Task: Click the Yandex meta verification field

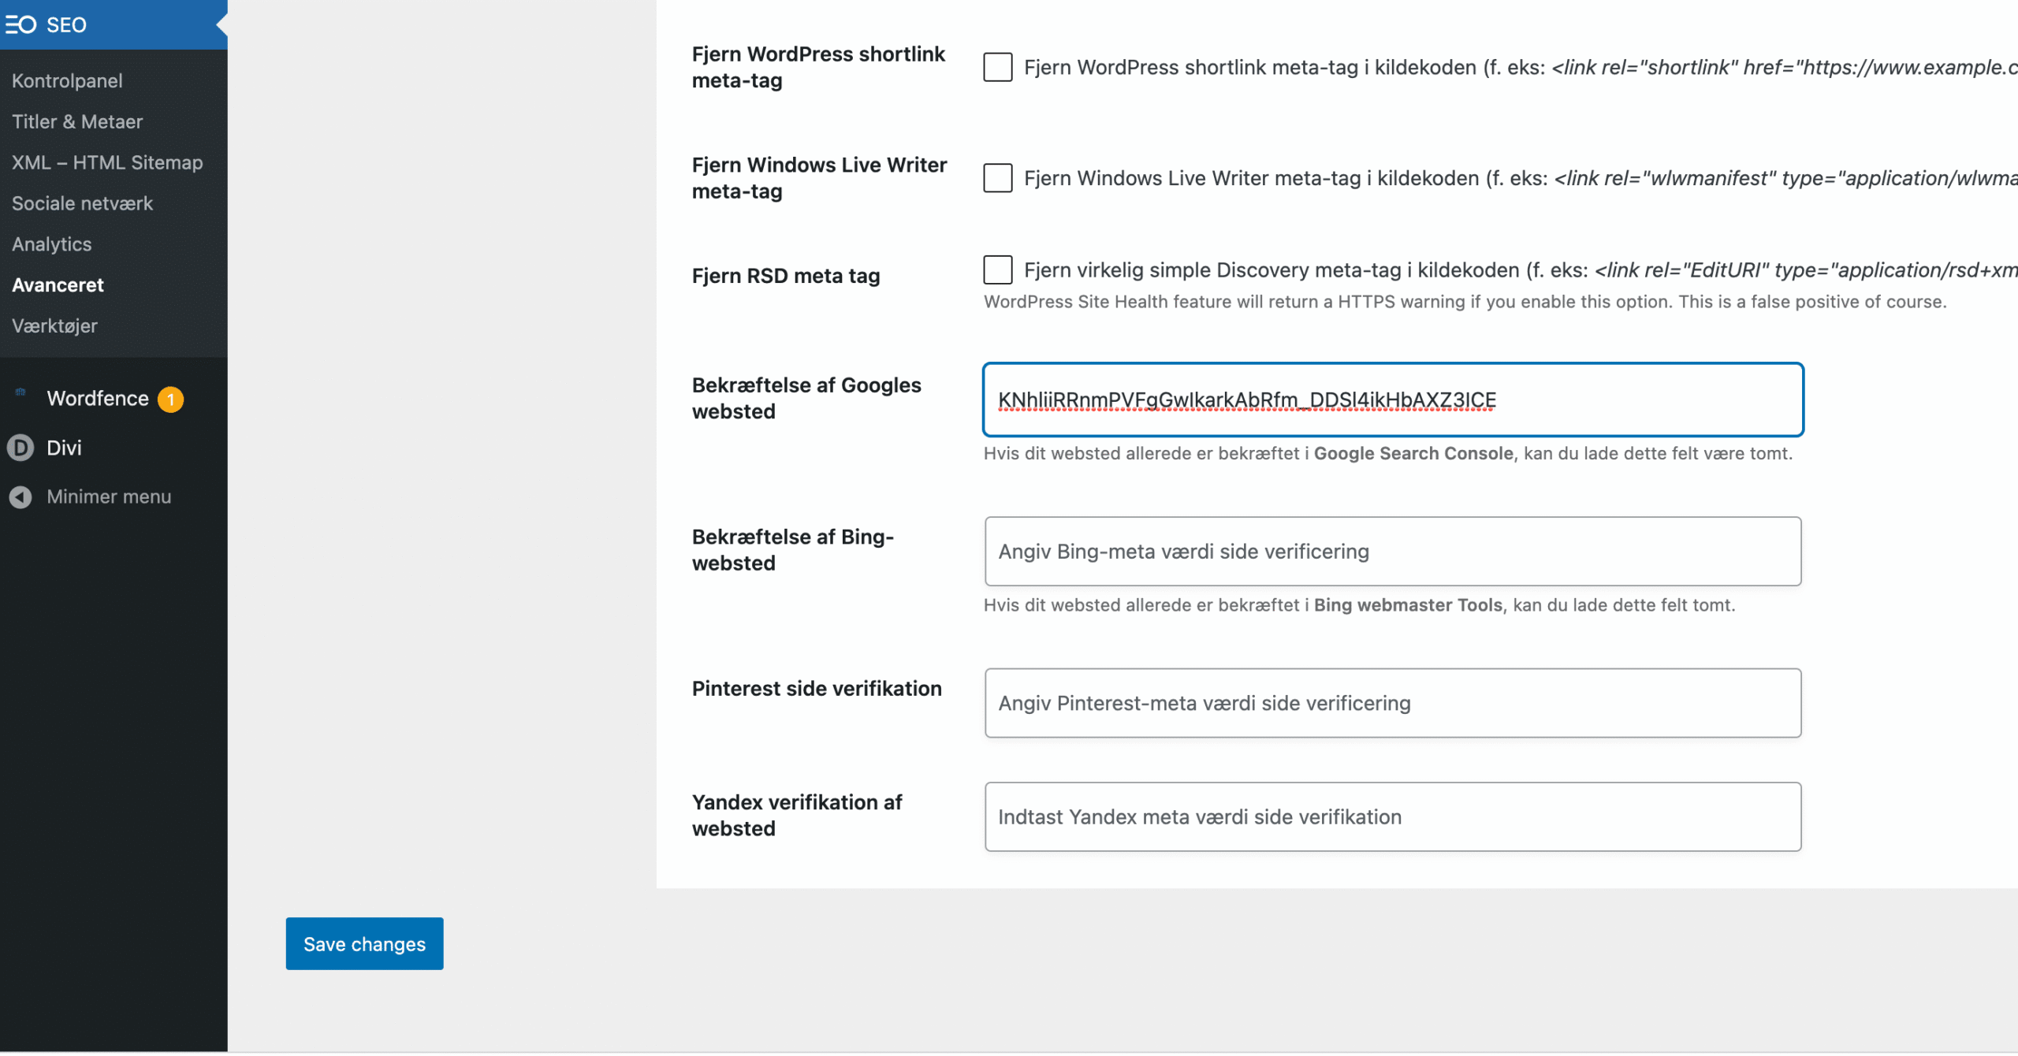Action: [x=1392, y=816]
